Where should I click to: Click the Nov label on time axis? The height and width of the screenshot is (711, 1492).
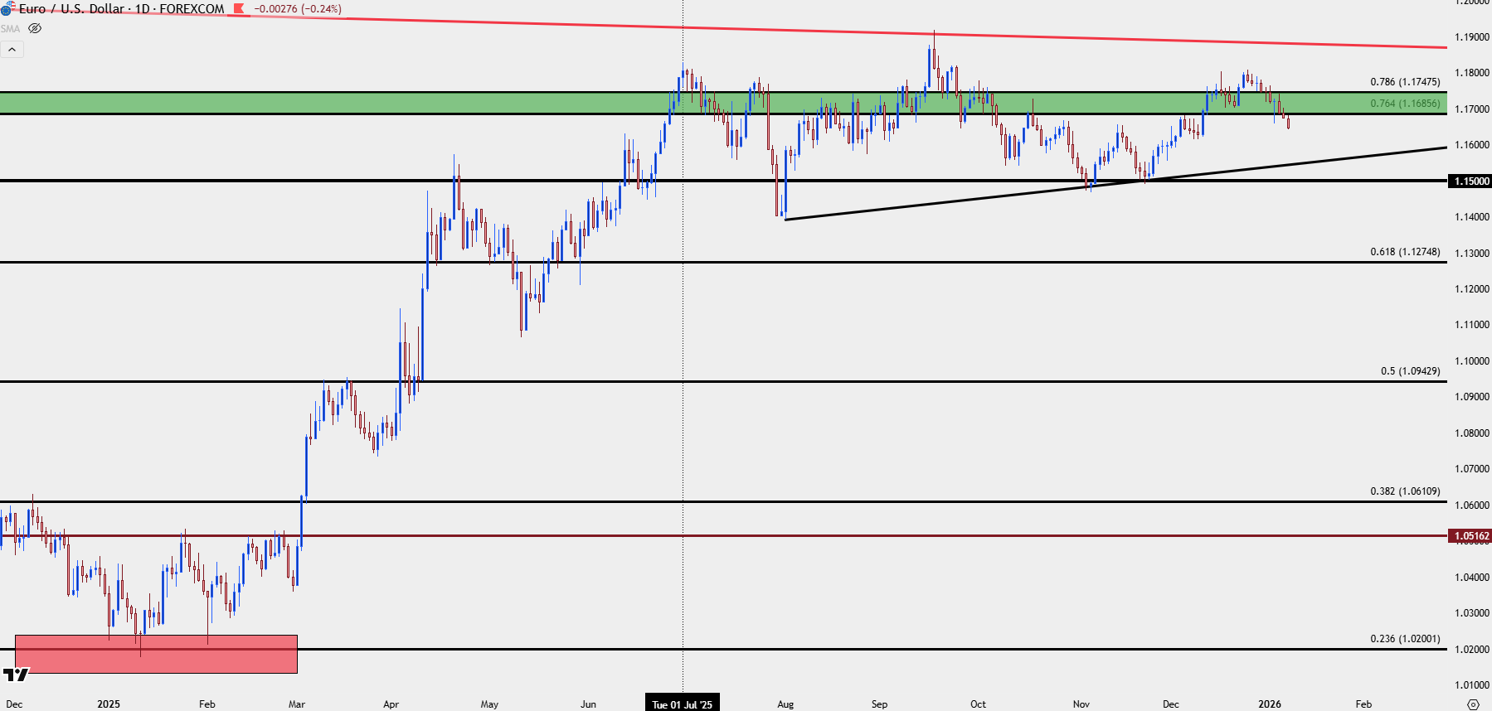coord(1081,704)
